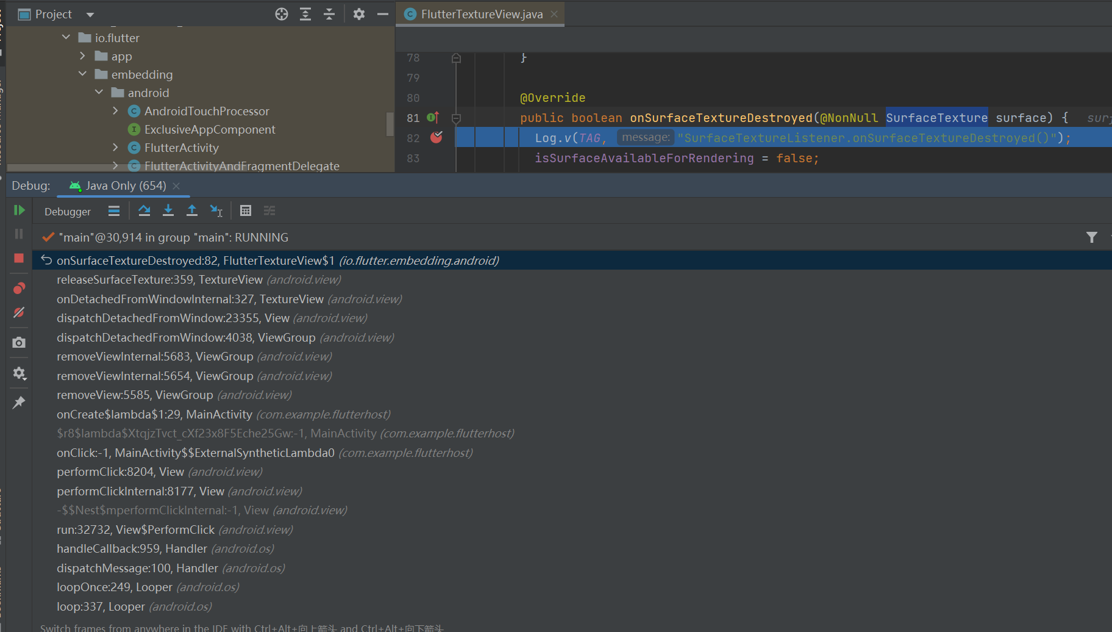Capture thread dump camera icon
Viewport: 1112px width, 632px height.
(19, 343)
